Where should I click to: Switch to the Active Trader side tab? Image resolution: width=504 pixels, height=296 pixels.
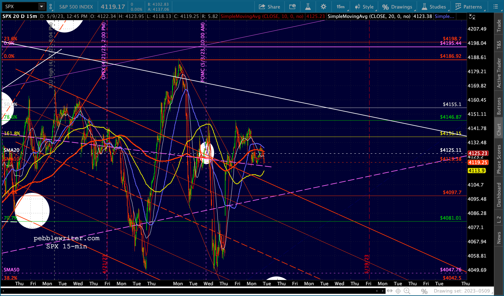pos(499,73)
